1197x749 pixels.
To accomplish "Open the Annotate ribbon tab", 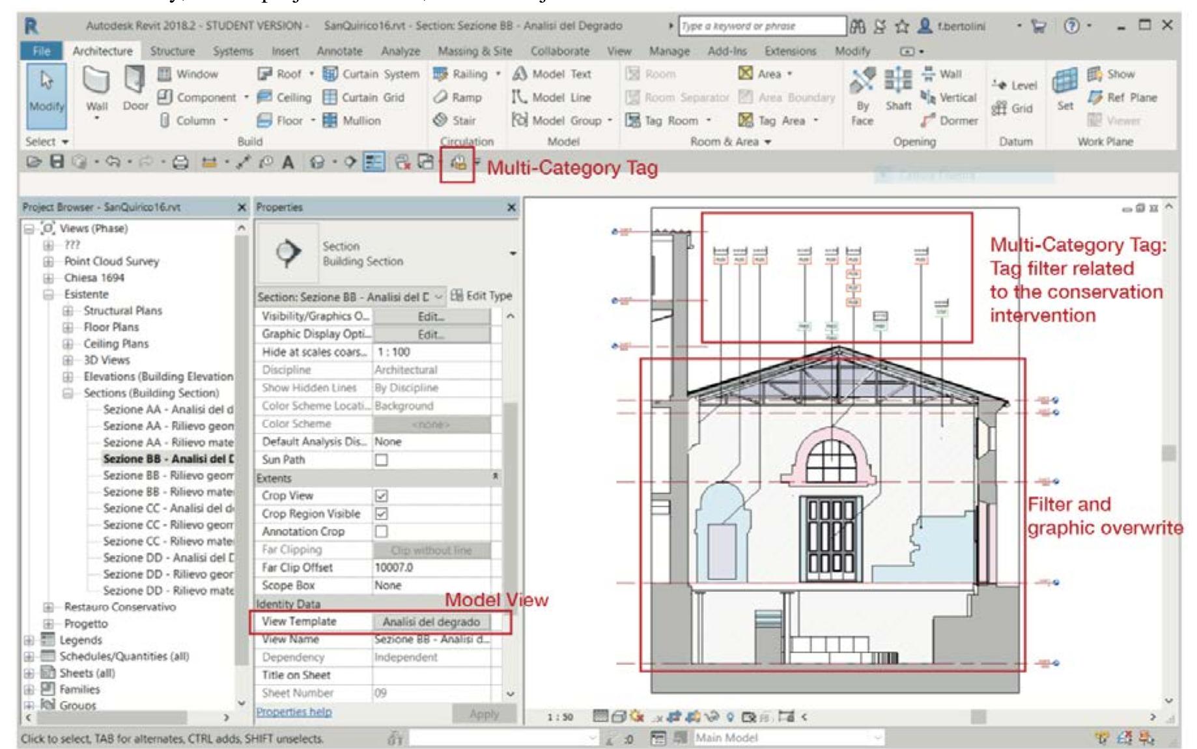I will 339,51.
